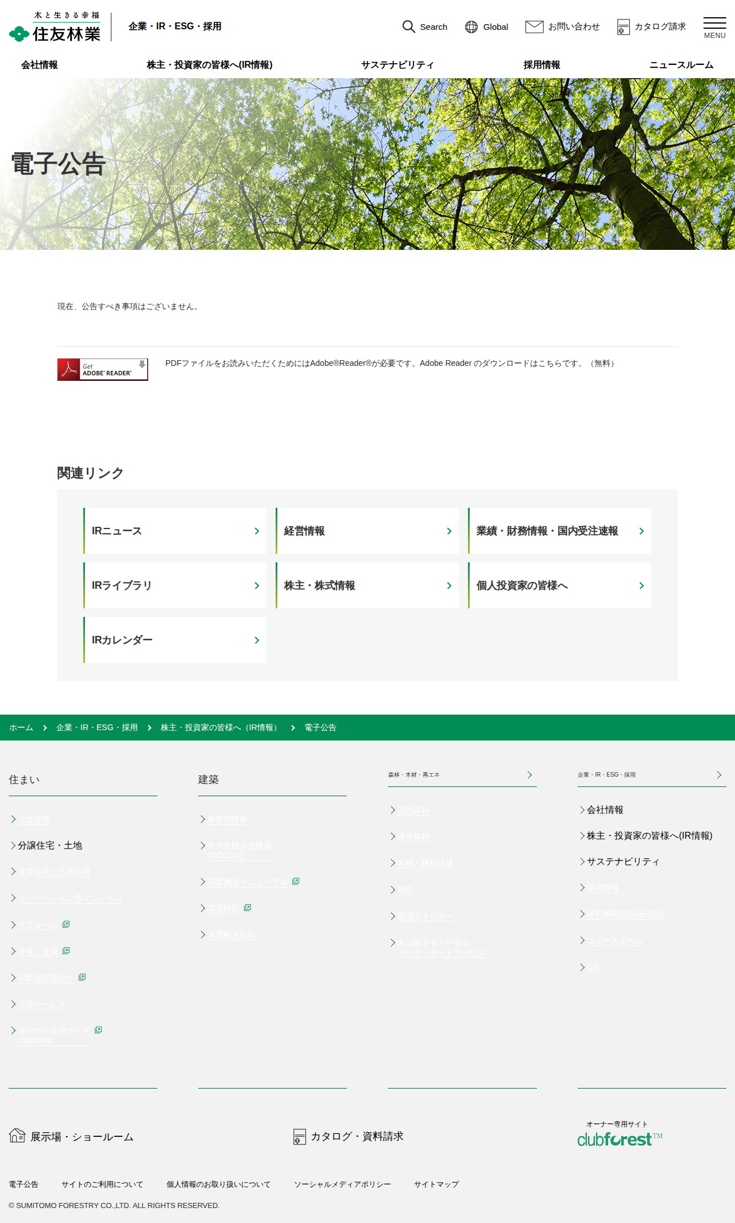Click 介護サービス footer link
Image resolution: width=735 pixels, height=1223 pixels.
click(x=42, y=1004)
